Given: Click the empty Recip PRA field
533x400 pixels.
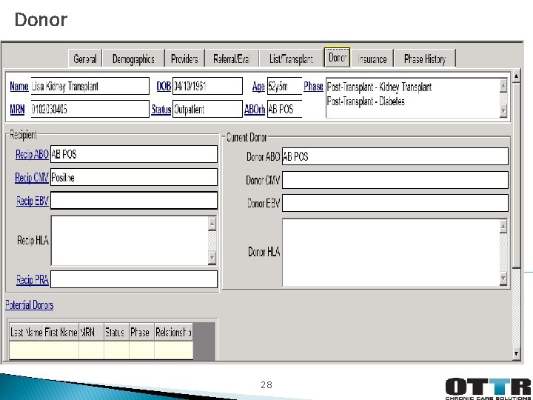Looking at the screenshot, I should coord(133,279).
